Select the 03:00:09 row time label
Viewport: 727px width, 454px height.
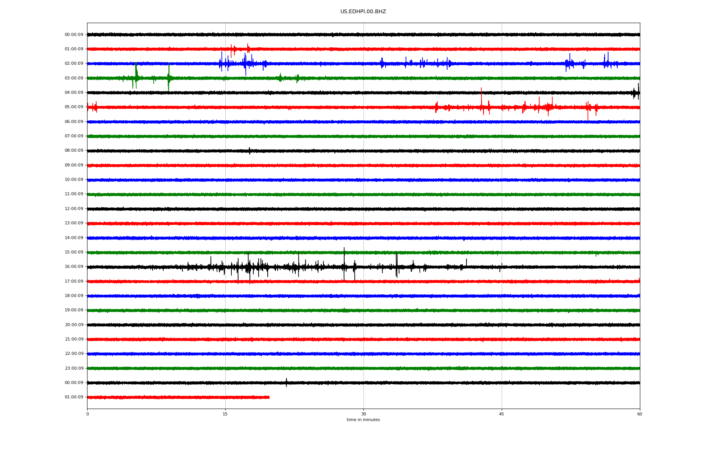[x=74, y=78]
